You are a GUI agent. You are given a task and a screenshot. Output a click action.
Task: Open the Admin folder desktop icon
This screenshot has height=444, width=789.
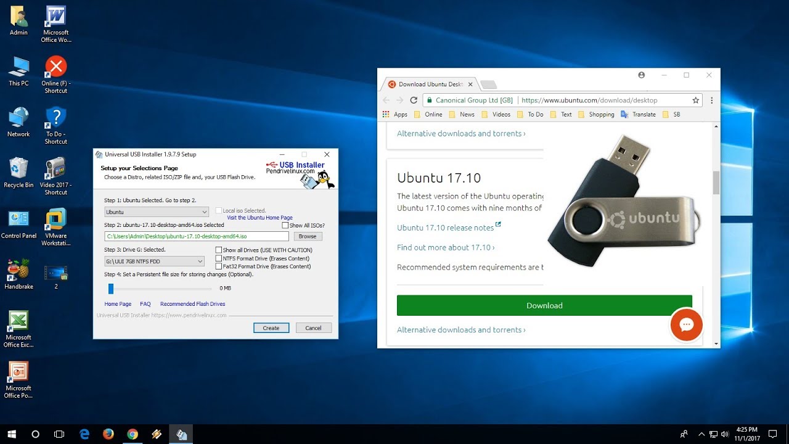18,20
